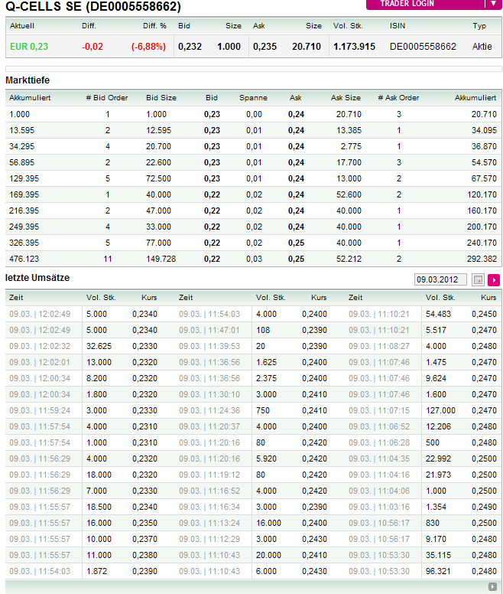Click the Ask Size column header
503x594 pixels.
tap(346, 98)
